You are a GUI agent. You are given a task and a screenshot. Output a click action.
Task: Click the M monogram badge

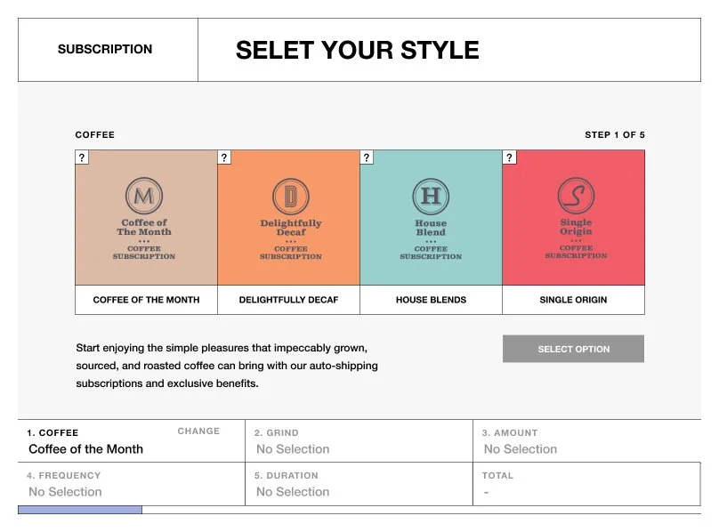[x=145, y=197]
